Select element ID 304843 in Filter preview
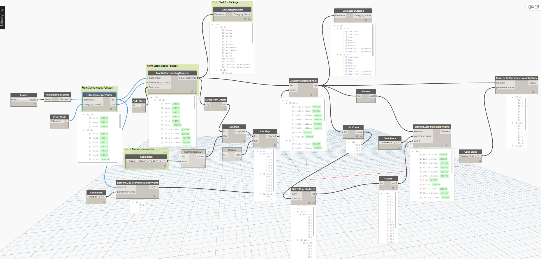541x259 pixels. [104, 155]
